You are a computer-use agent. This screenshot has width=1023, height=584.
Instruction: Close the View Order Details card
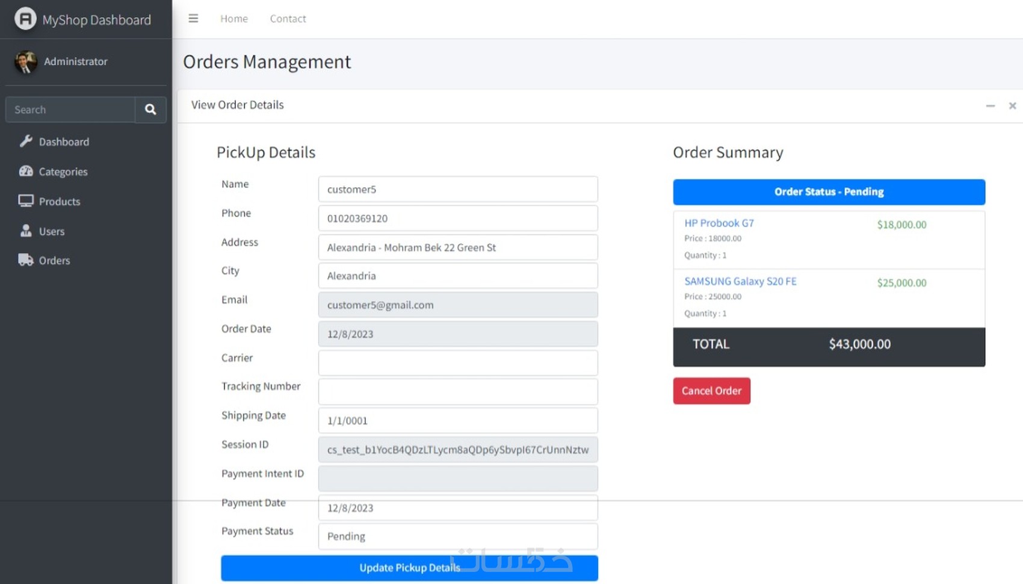point(1012,106)
